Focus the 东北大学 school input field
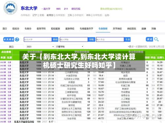 [x=38, y=40]
